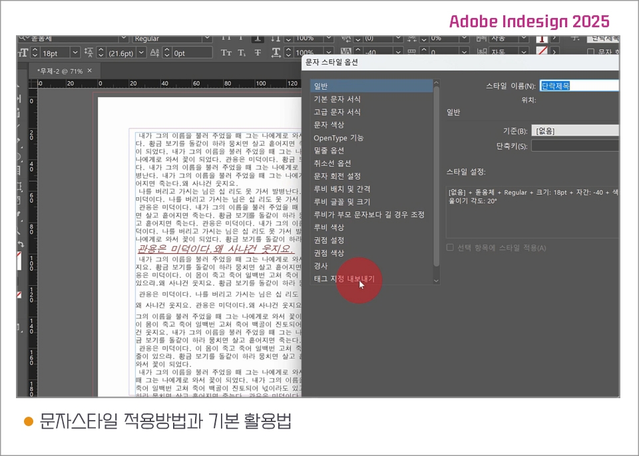Viewport: 639px width, 456px height.
Task: Enable 선택 항목에 스타일 적용 checkbox
Action: [450, 247]
